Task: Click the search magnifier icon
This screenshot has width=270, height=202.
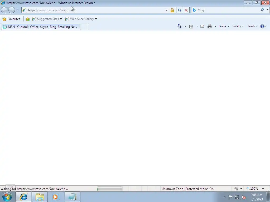Action: pos(262,10)
